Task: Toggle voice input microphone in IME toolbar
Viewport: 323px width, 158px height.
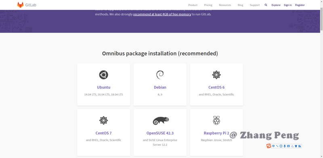Action: tap(285, 146)
